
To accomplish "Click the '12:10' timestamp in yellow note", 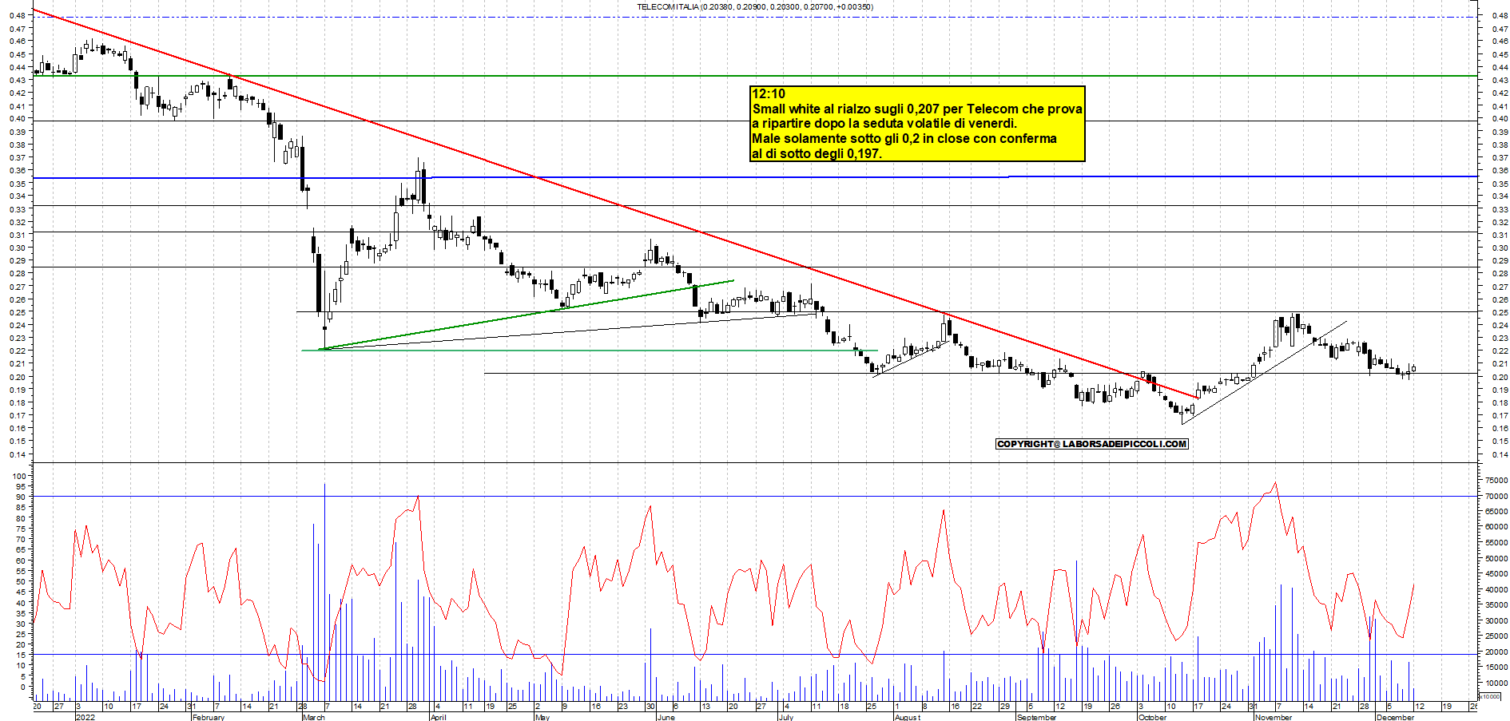I will [769, 93].
